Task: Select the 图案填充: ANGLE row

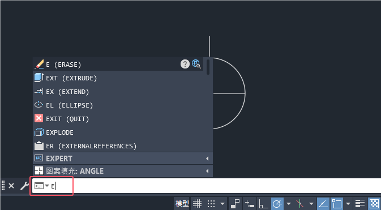Action: click(123, 171)
